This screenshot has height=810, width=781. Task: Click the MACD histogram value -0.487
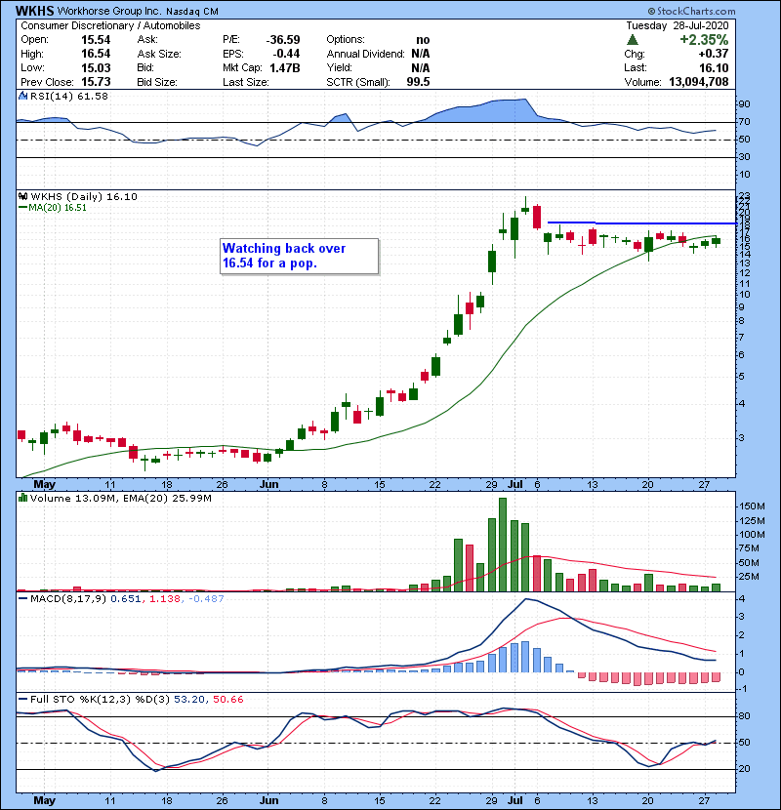click(206, 599)
